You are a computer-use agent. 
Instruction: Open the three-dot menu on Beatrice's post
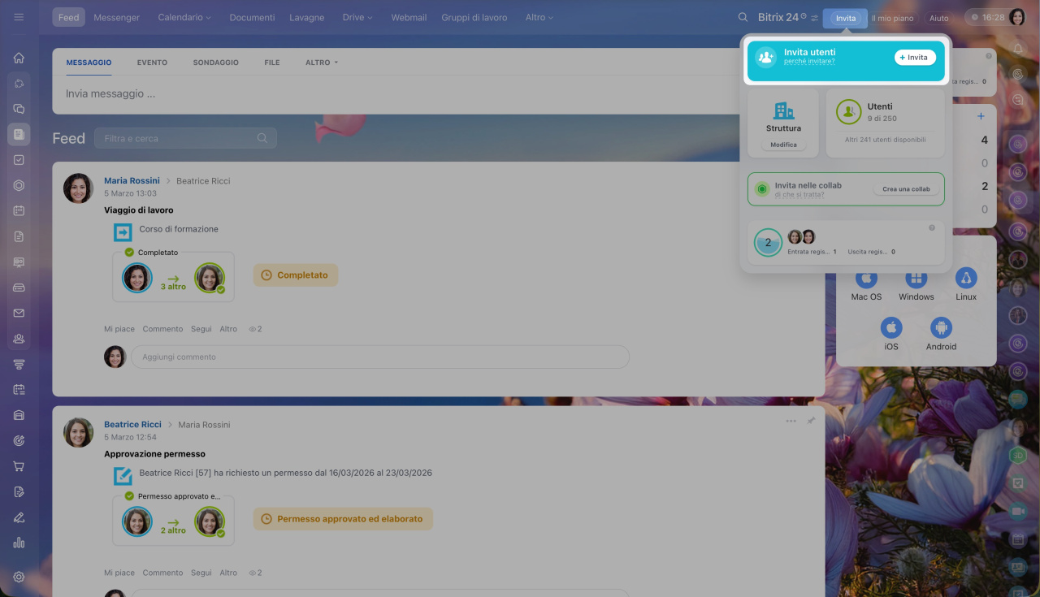[791, 421]
